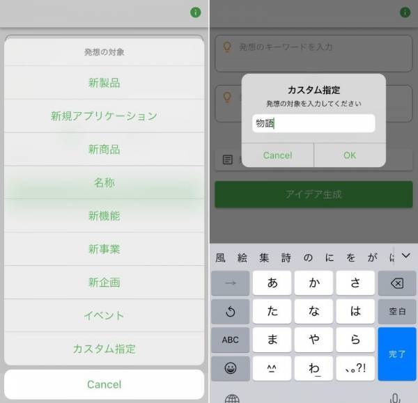This screenshot has height=403, width=418.
Task: Tap the microphone dictation icon
Action: pos(396,398)
